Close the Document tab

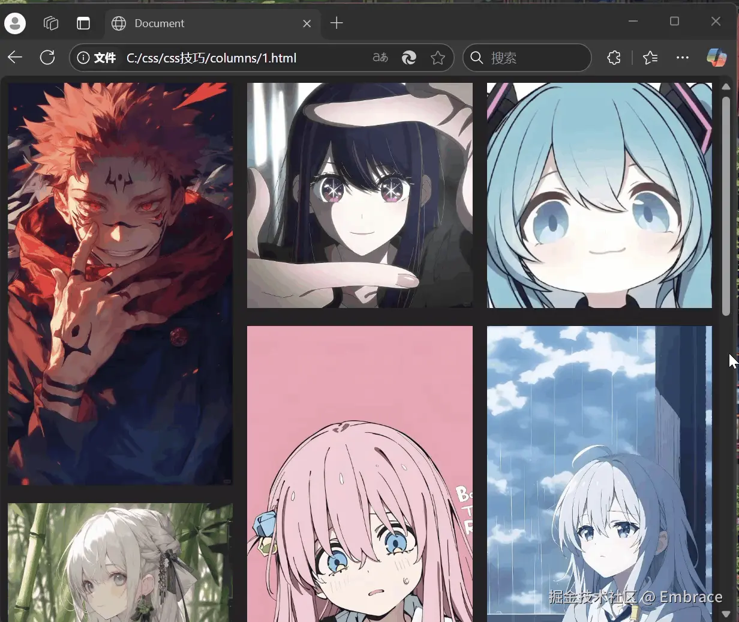pyautogui.click(x=307, y=23)
